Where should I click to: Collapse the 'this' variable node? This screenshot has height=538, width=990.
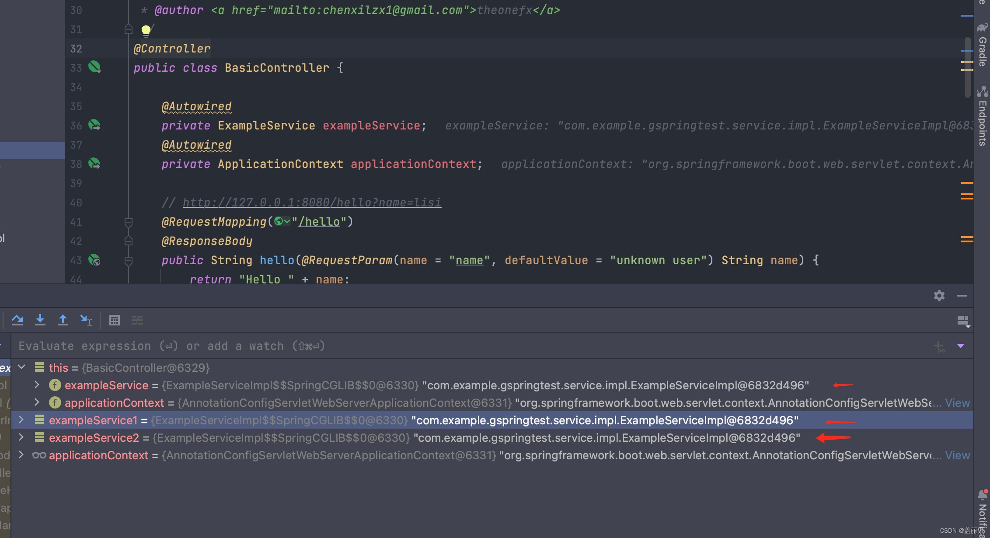[x=21, y=367]
